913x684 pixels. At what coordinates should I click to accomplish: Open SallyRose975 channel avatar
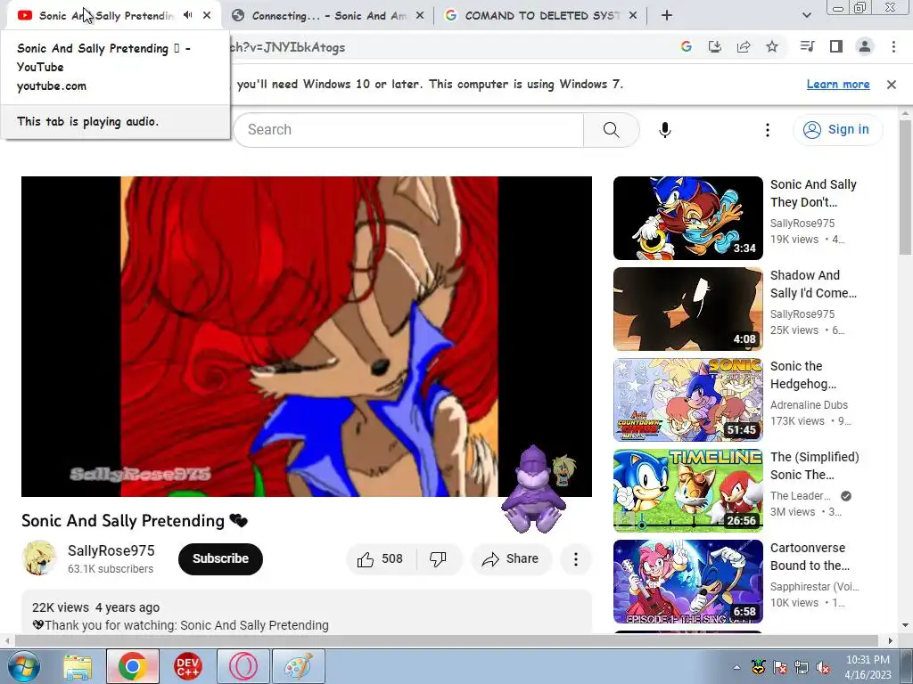[39, 558]
